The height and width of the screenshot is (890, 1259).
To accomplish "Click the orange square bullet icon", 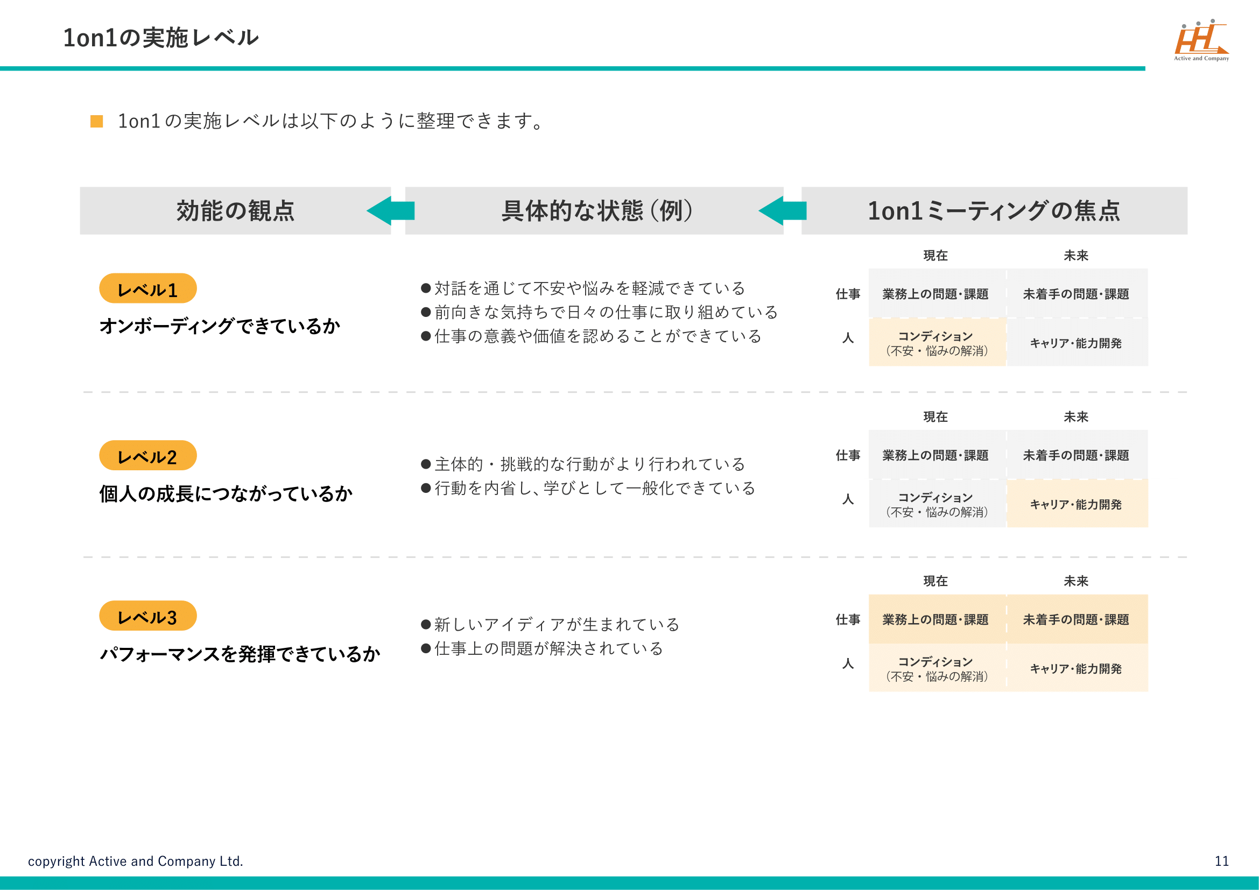I will 96,121.
